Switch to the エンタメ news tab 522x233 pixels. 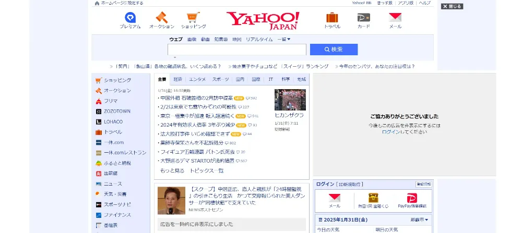(x=197, y=79)
